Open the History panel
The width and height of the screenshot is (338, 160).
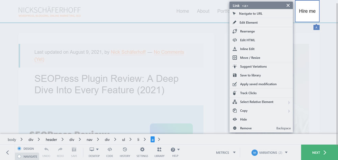[x=125, y=152]
